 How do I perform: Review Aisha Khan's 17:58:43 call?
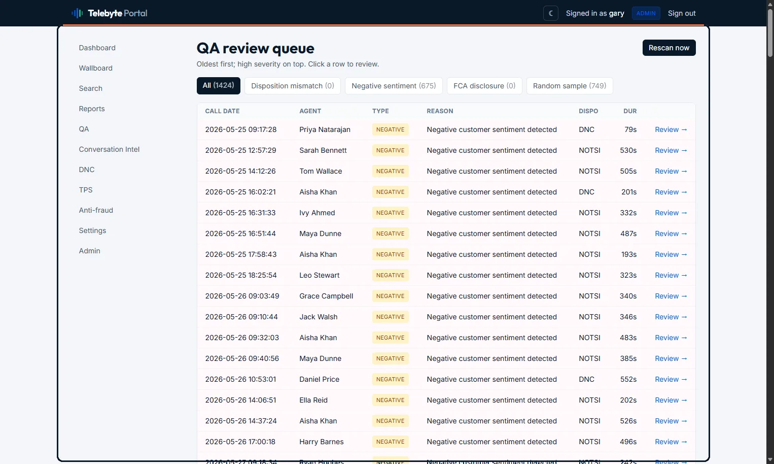click(x=671, y=254)
